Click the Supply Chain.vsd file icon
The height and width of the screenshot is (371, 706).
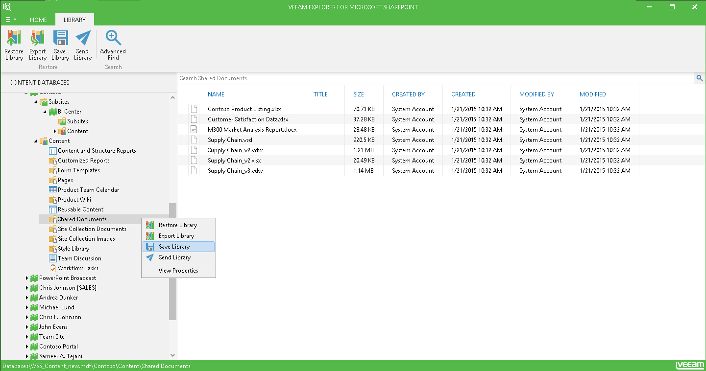pyautogui.click(x=194, y=140)
